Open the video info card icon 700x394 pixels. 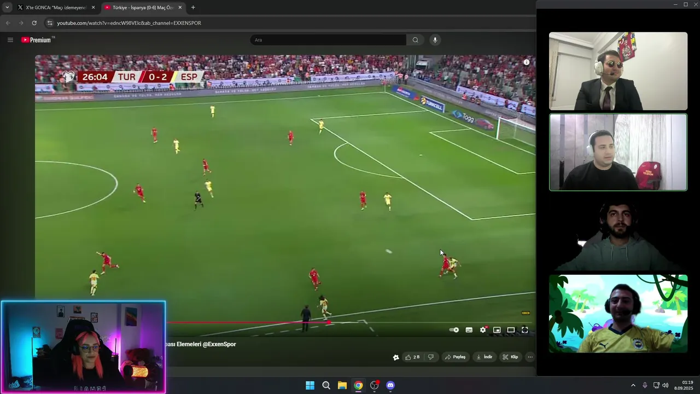click(527, 62)
